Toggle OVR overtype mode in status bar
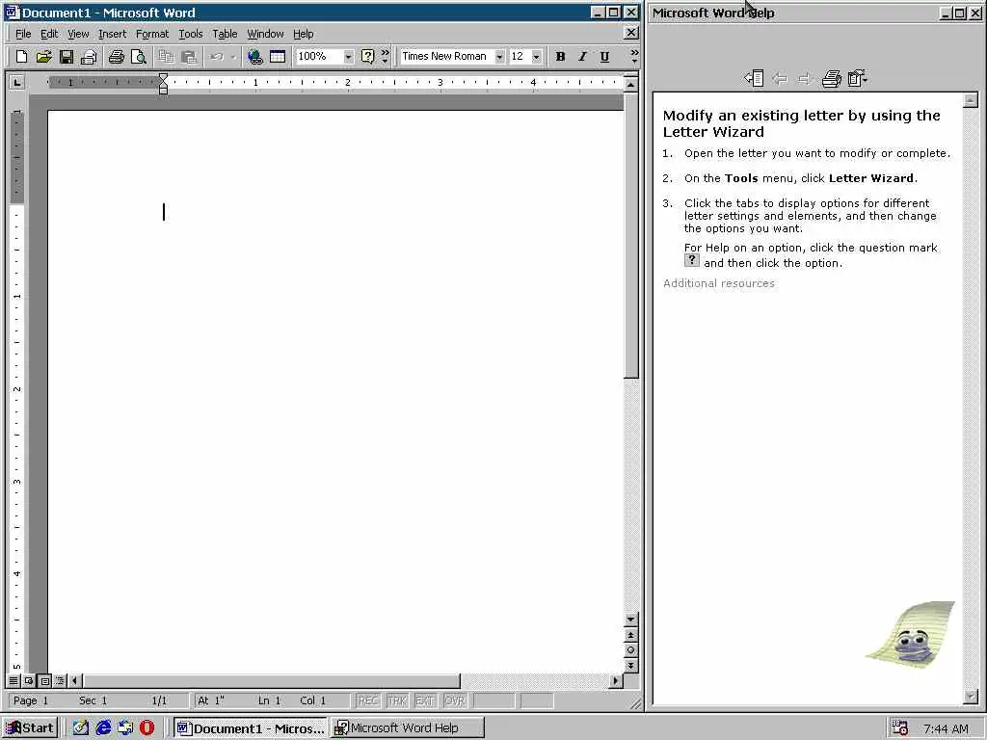 [x=454, y=700]
